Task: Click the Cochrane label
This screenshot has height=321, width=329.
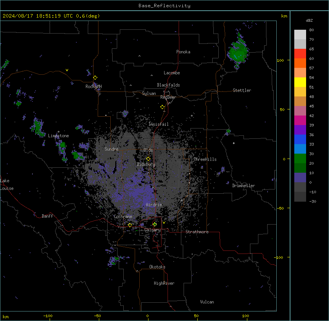Action: point(123,217)
